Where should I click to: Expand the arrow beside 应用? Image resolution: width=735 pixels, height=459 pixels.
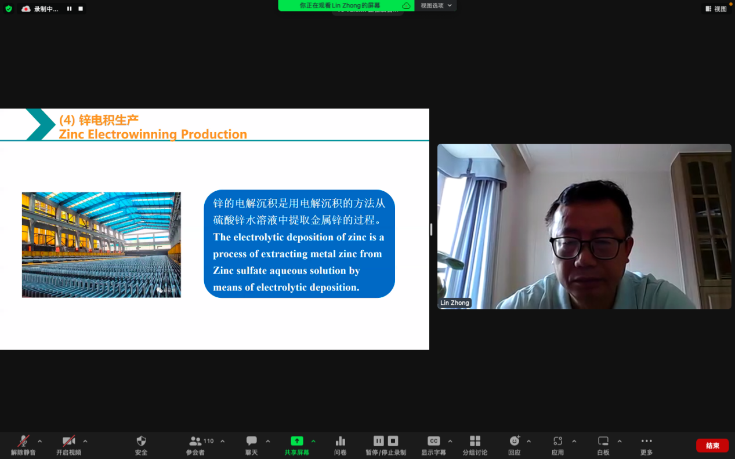[574, 442]
